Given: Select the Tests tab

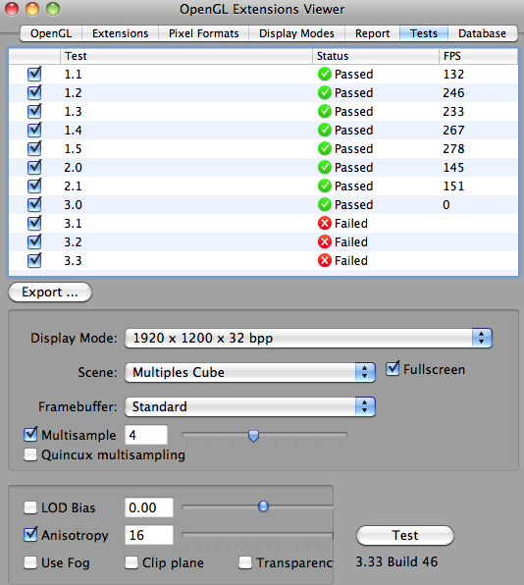Looking at the screenshot, I should coord(424,33).
